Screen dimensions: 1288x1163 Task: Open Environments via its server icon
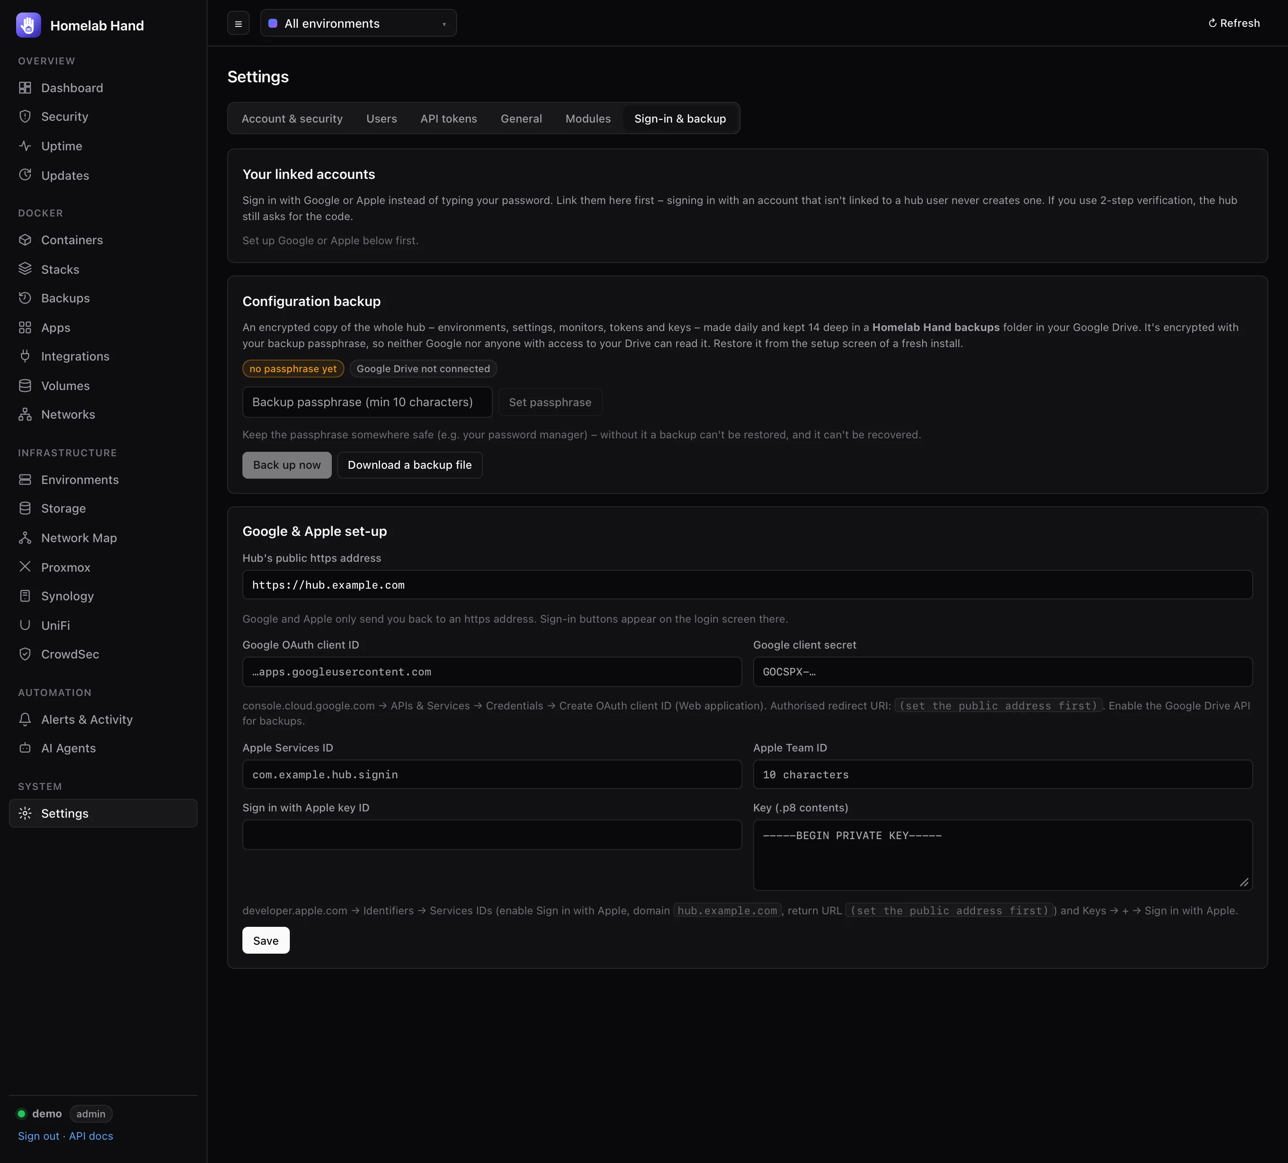(25, 479)
